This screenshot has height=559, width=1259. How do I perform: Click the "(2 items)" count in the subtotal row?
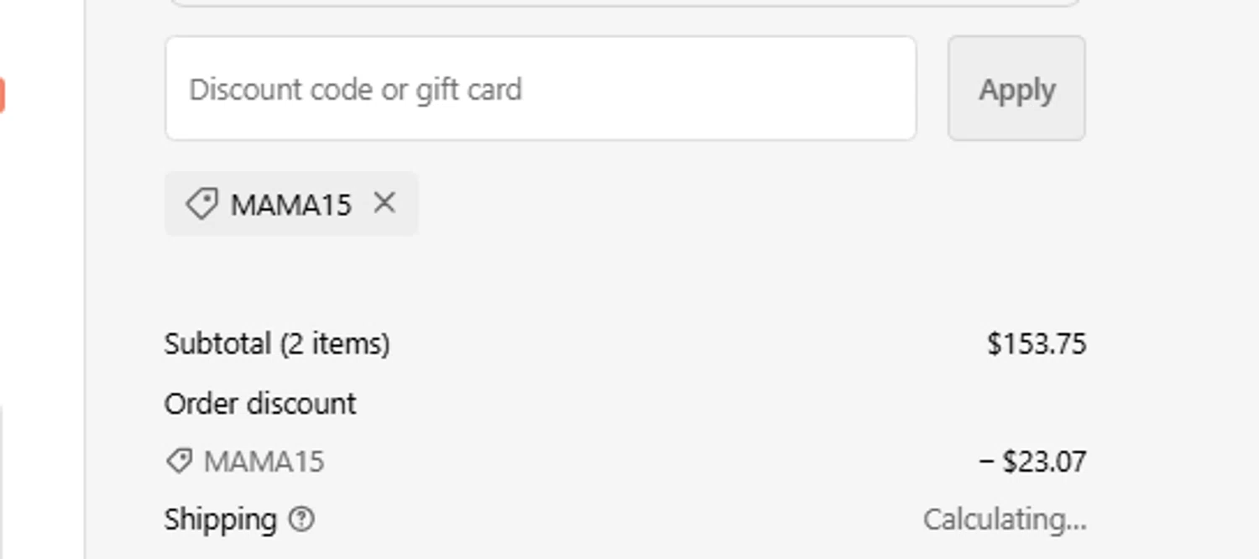tap(335, 344)
